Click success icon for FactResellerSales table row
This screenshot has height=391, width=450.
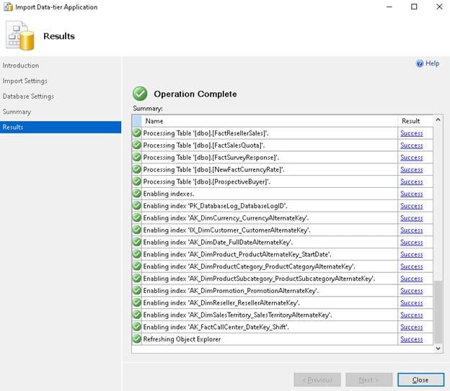pos(137,133)
